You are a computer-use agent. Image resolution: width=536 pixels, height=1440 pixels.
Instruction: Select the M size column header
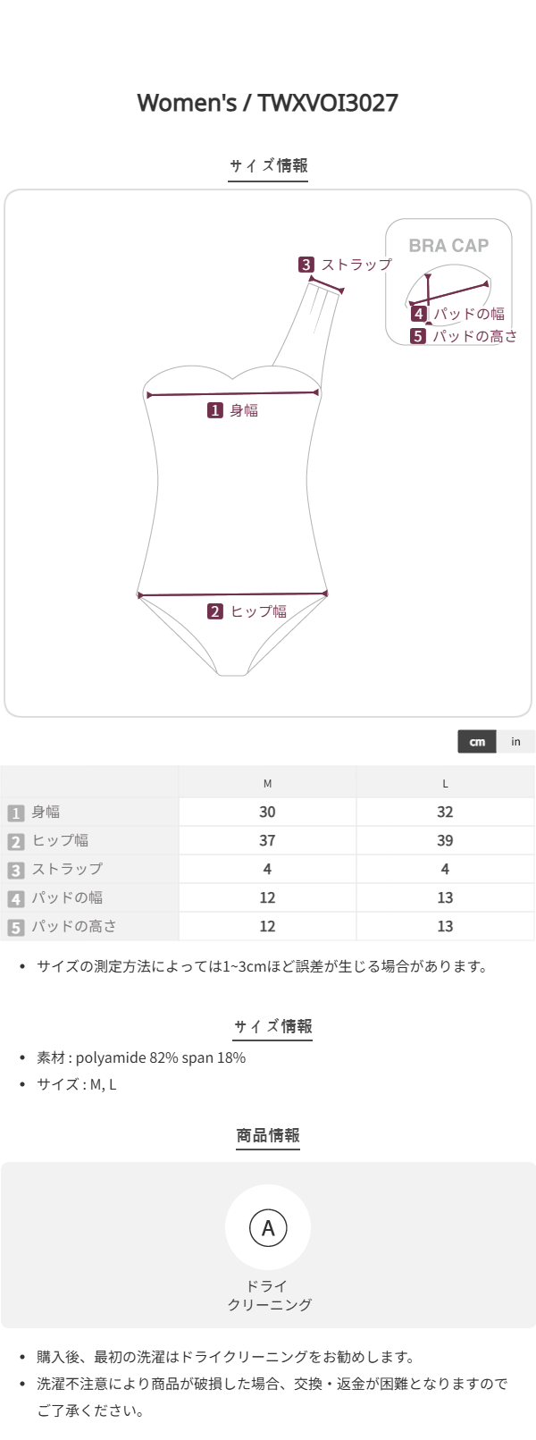(267, 784)
